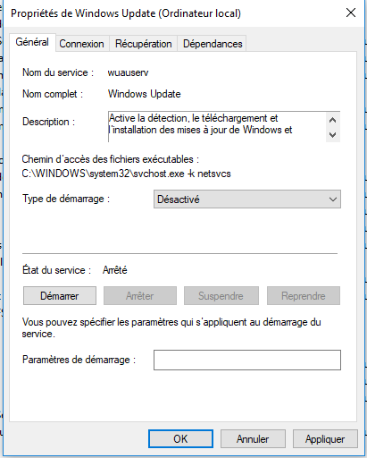This screenshot has width=367, height=458.
Task: Start the service with Démarrer
Action: click(60, 296)
